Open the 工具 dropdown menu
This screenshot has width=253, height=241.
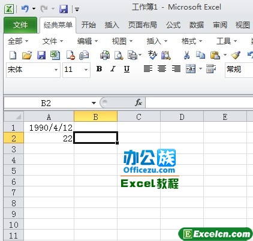click(x=227, y=41)
